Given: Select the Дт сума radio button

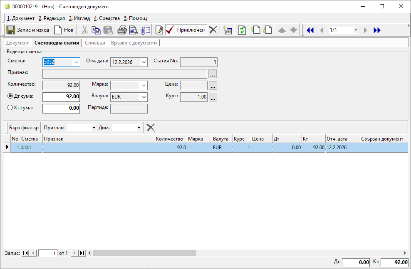Looking at the screenshot, I should click(x=10, y=96).
